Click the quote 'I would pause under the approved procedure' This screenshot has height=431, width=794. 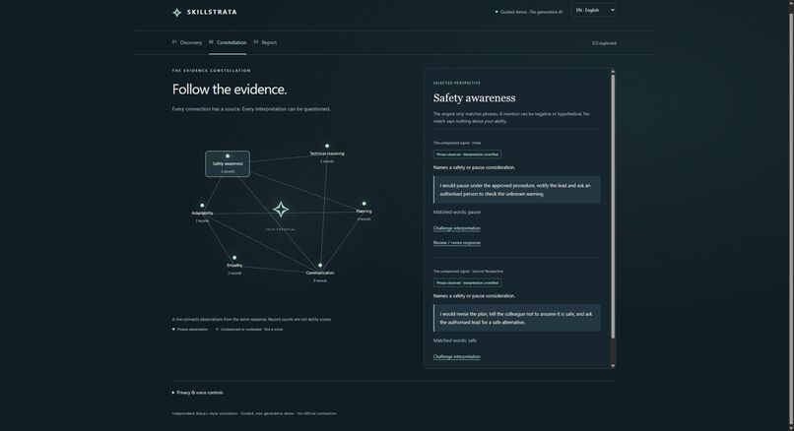point(517,190)
